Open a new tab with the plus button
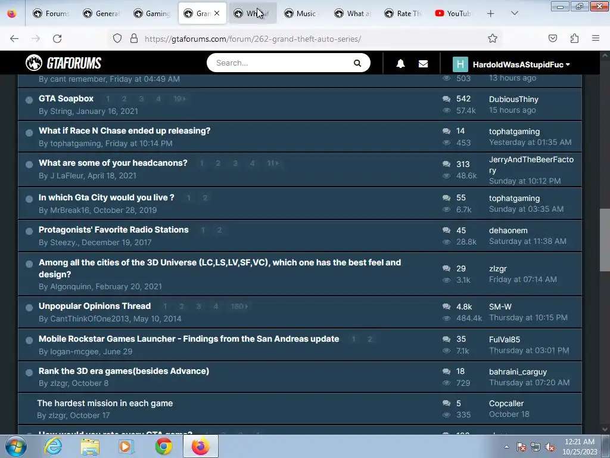This screenshot has height=458, width=610. pyautogui.click(x=491, y=14)
